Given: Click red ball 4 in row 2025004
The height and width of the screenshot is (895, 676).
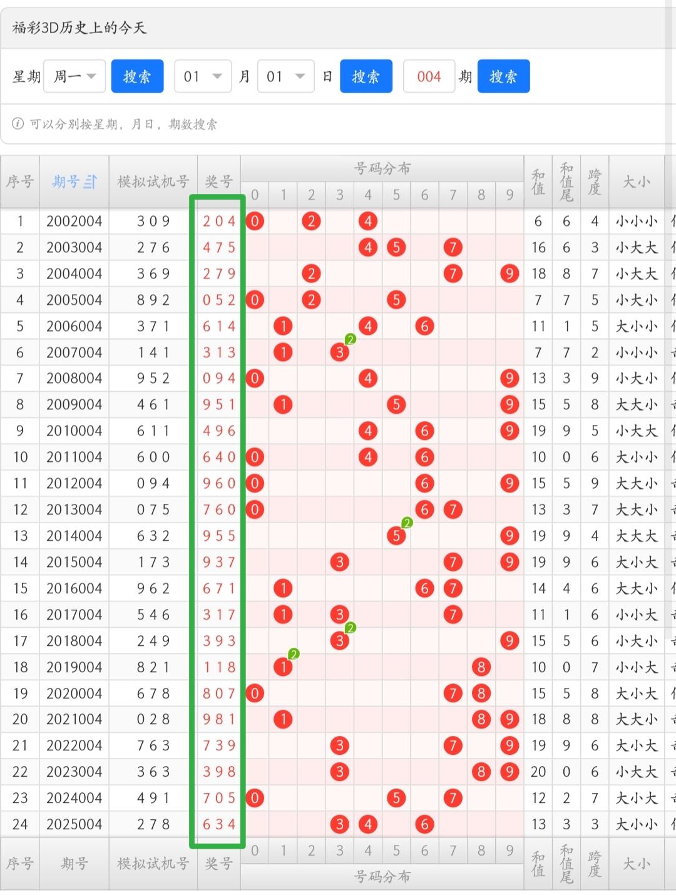Looking at the screenshot, I should pos(368,824).
